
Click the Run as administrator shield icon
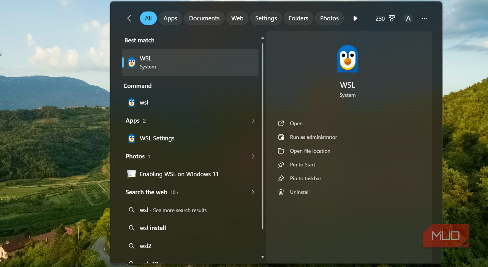(281, 137)
